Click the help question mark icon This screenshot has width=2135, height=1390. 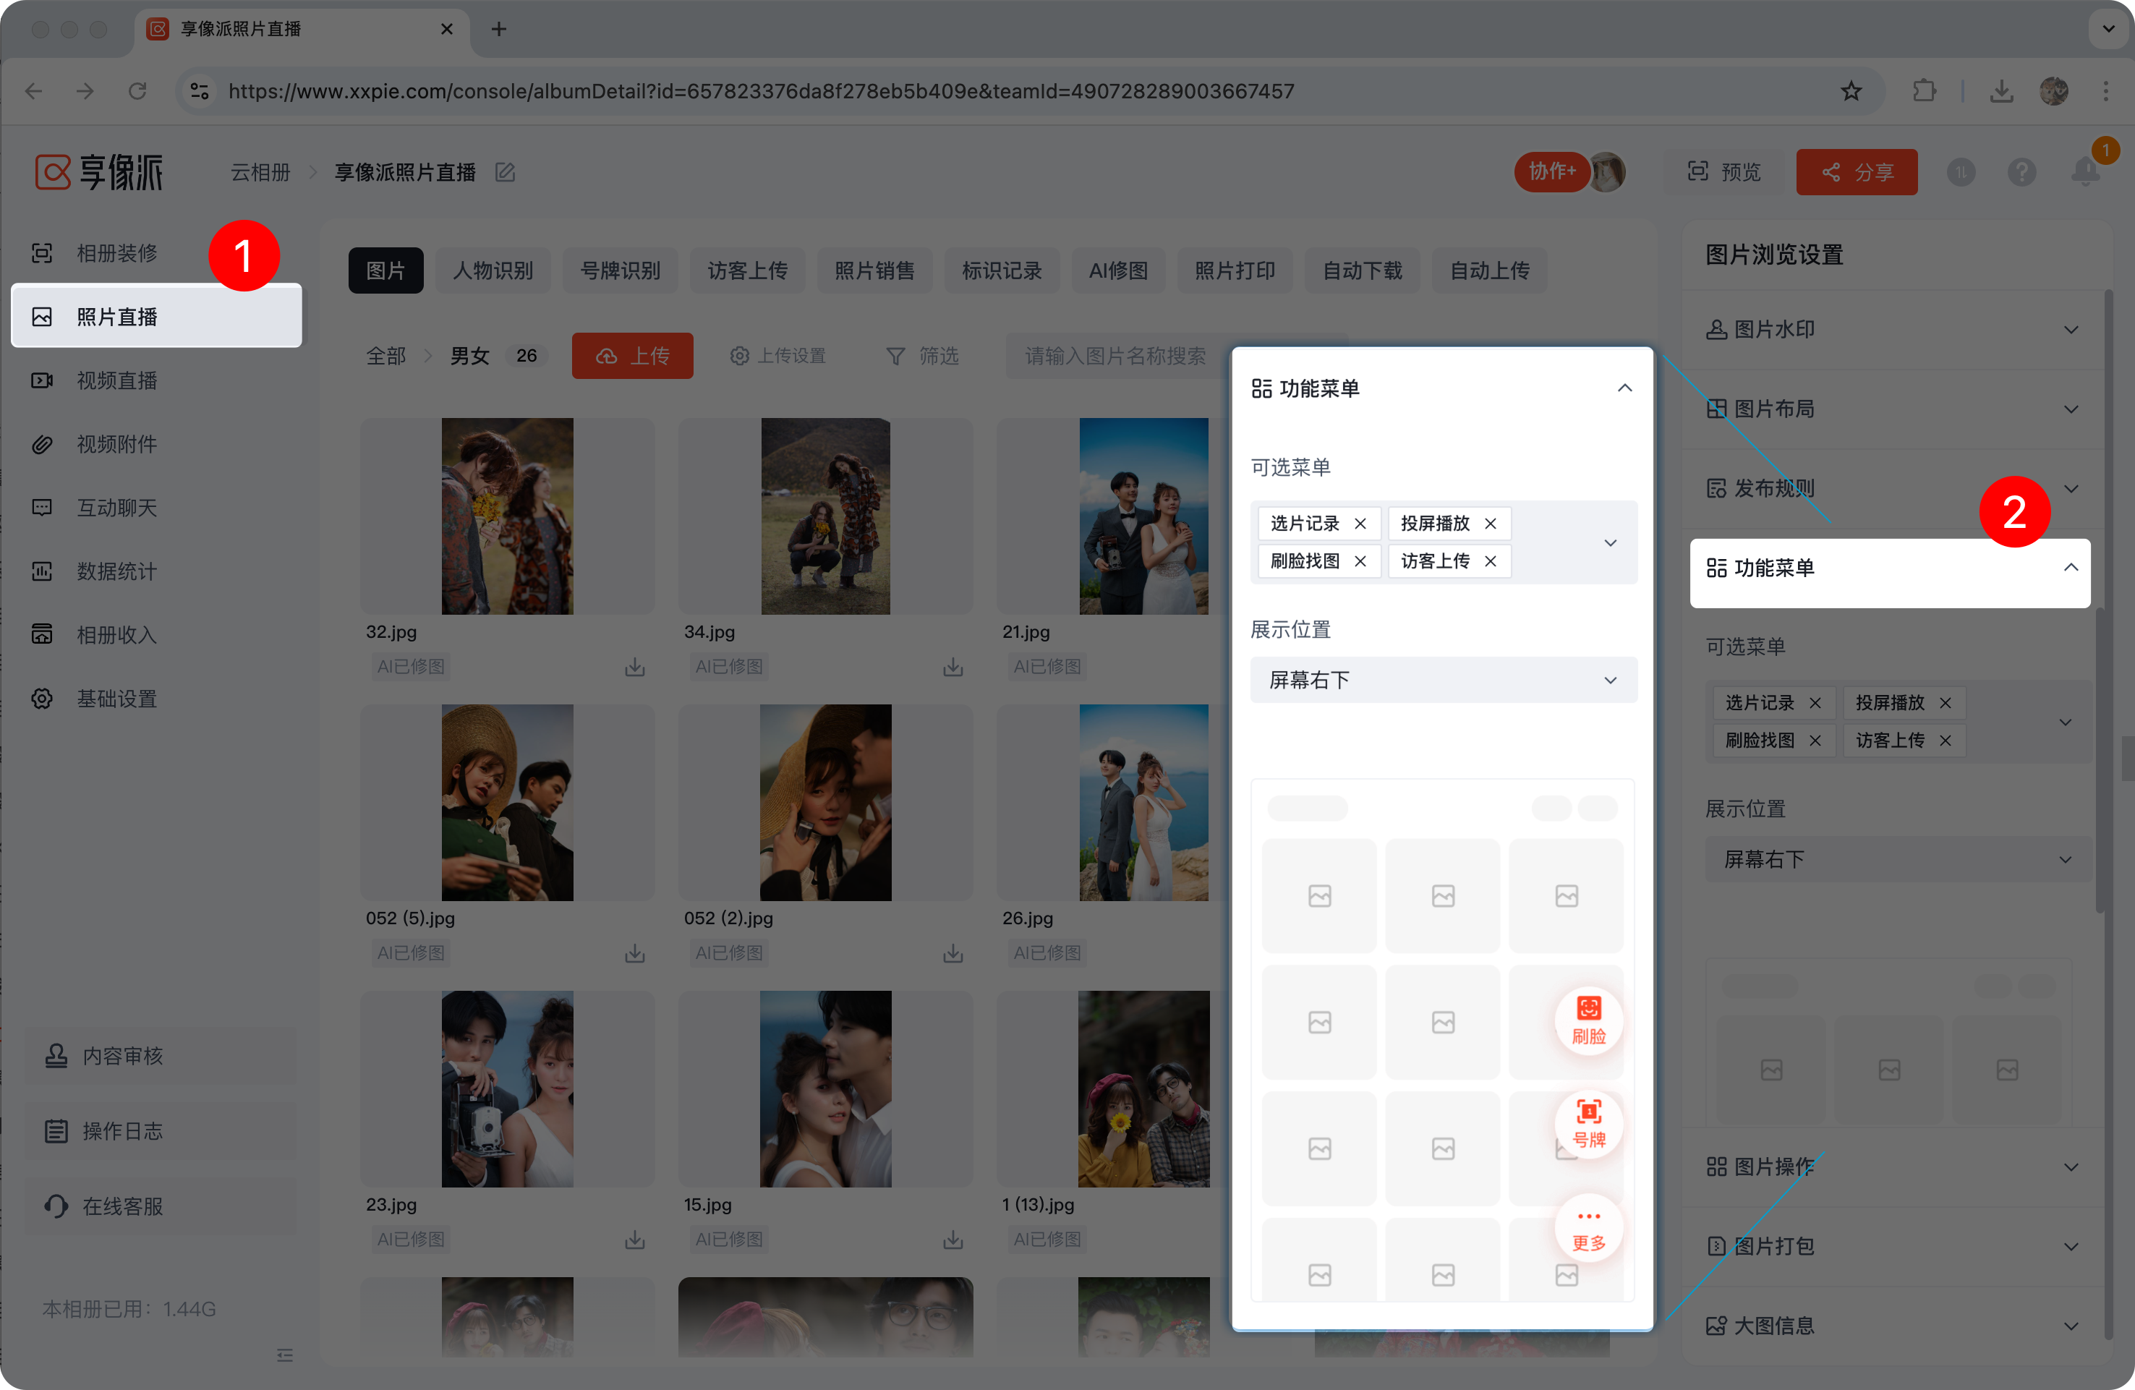pyautogui.click(x=2021, y=172)
